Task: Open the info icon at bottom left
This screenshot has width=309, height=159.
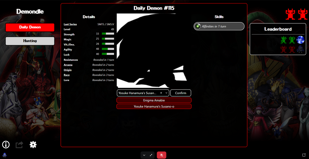Action: pos(6,145)
